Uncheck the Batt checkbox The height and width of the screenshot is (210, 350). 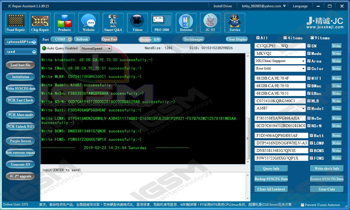pyautogui.click(x=311, y=135)
